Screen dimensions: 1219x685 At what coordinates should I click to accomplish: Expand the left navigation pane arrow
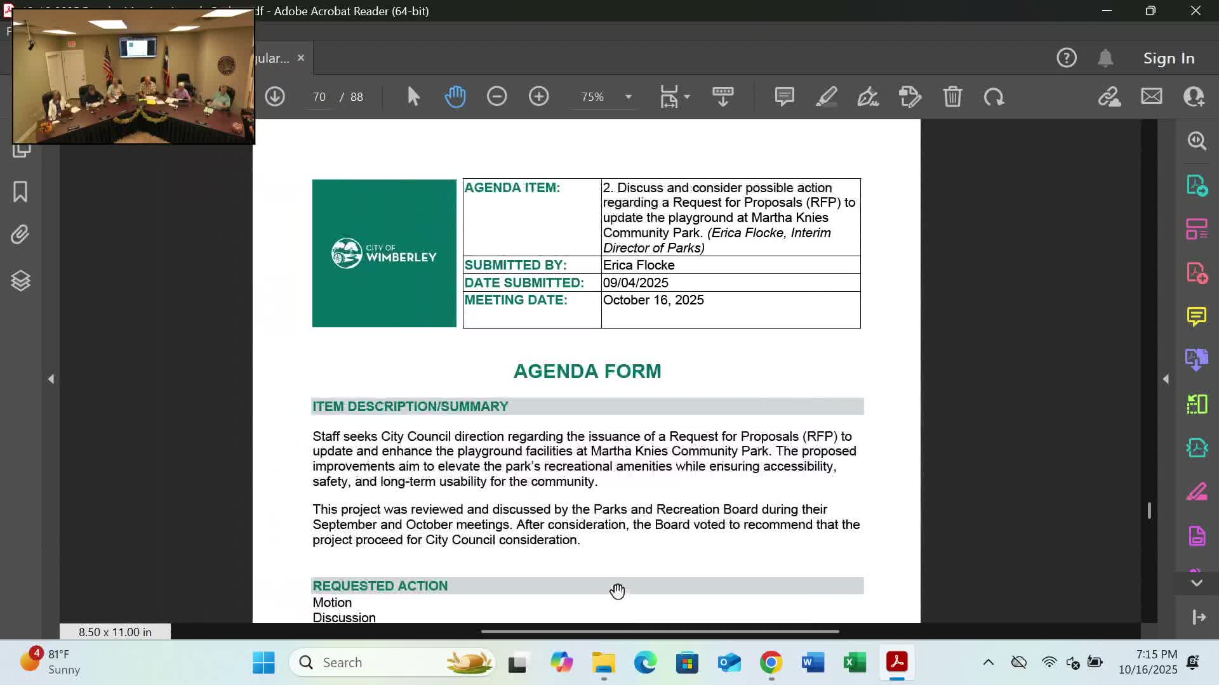[x=51, y=379]
